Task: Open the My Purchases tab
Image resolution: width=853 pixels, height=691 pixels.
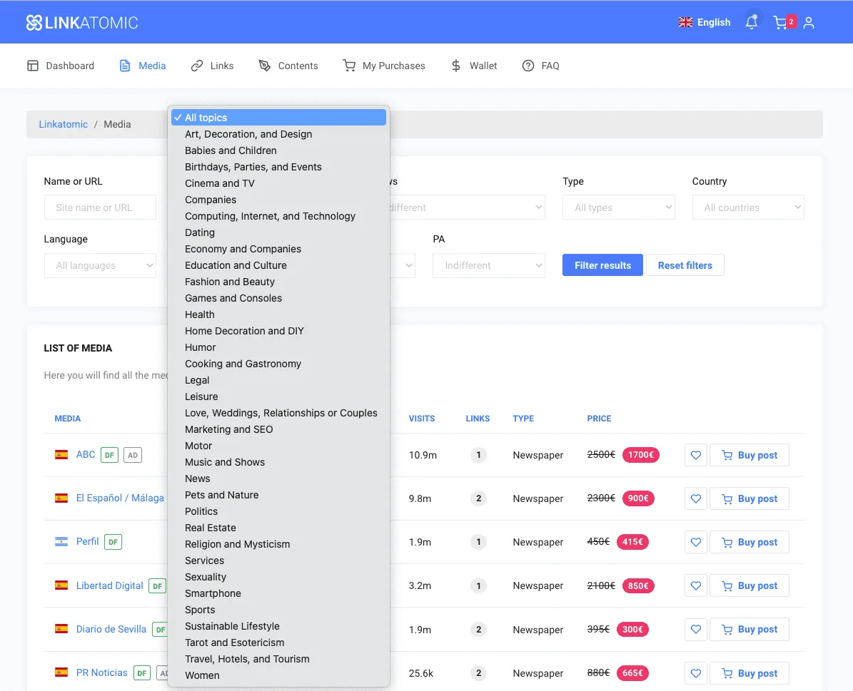Action: click(384, 66)
